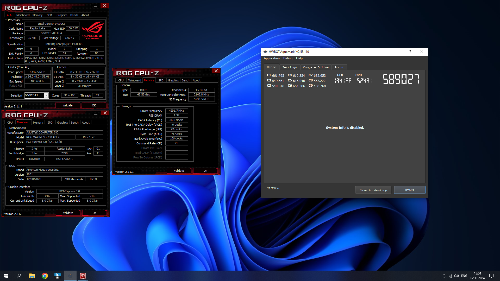Click the Aquamark help question mark button
Screen dimensions: 500x281
click(410, 52)
